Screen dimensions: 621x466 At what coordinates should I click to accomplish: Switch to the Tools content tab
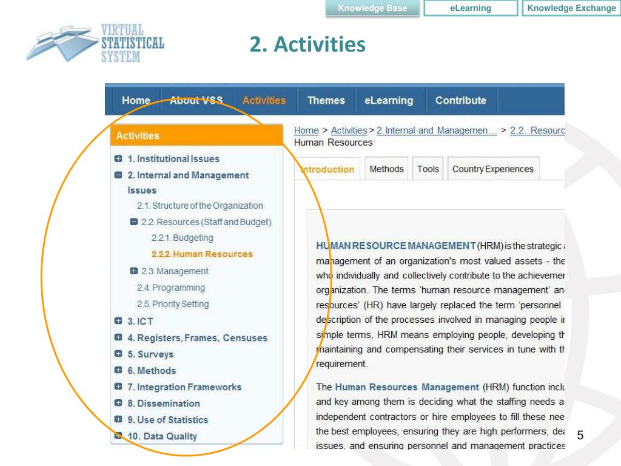coord(428,169)
